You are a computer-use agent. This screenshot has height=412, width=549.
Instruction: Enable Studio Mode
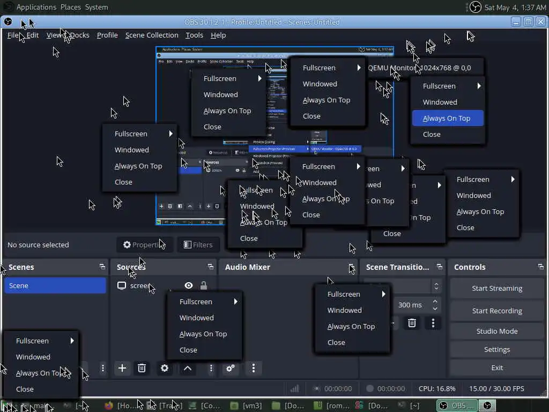tap(497, 331)
